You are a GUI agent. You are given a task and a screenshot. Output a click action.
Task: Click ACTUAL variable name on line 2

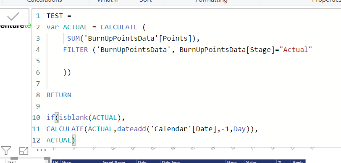click(x=76, y=27)
